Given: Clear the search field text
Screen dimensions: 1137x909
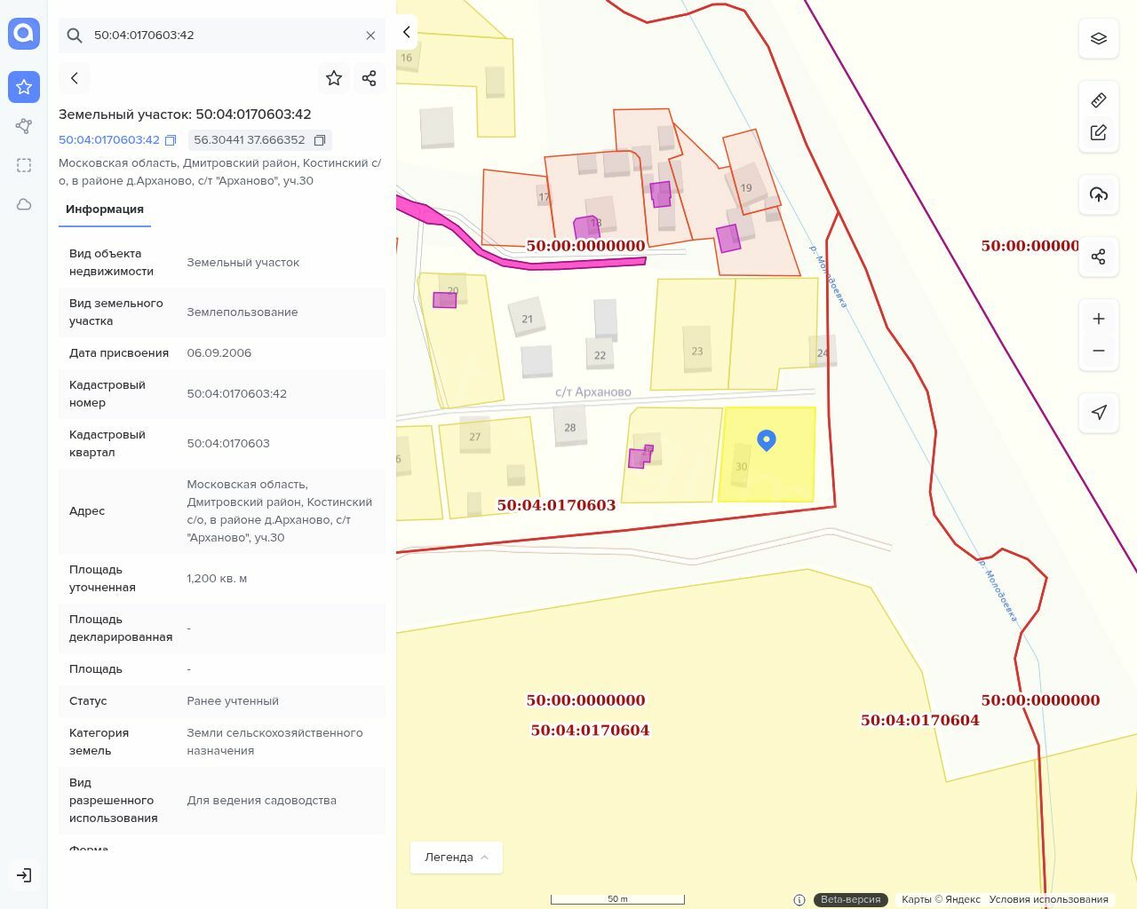Looking at the screenshot, I should pyautogui.click(x=370, y=36).
